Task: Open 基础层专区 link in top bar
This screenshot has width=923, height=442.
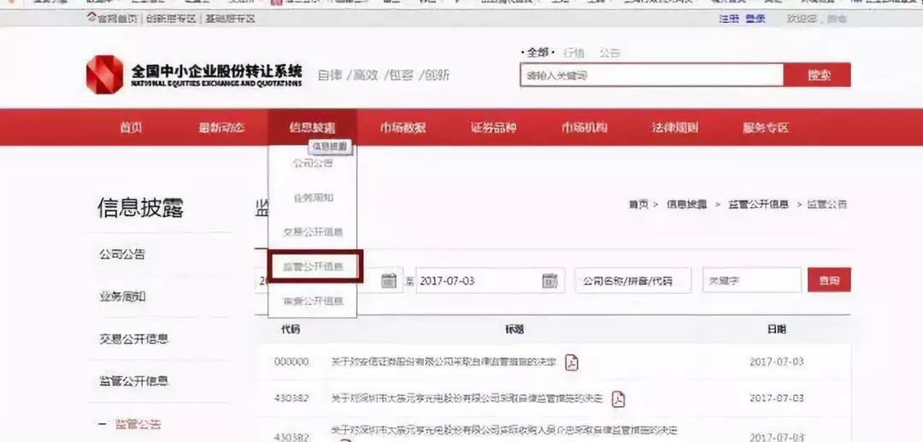Action: point(230,19)
